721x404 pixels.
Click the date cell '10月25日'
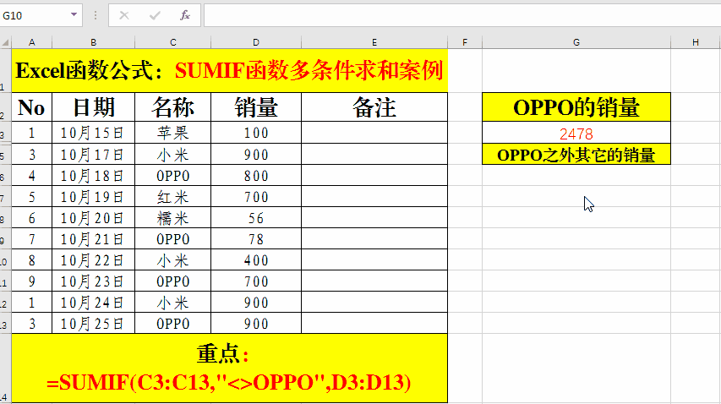click(x=93, y=324)
